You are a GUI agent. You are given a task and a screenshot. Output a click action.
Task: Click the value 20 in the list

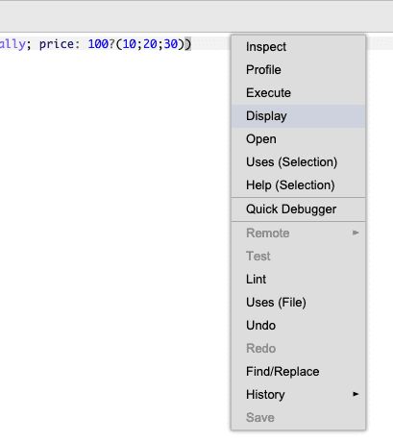(x=150, y=44)
